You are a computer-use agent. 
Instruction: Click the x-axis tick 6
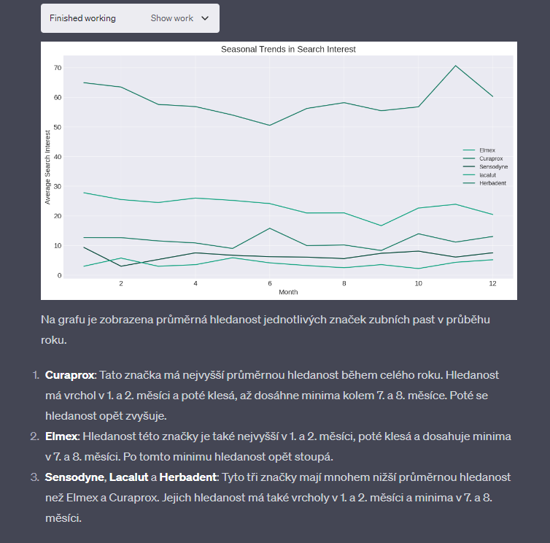270,283
